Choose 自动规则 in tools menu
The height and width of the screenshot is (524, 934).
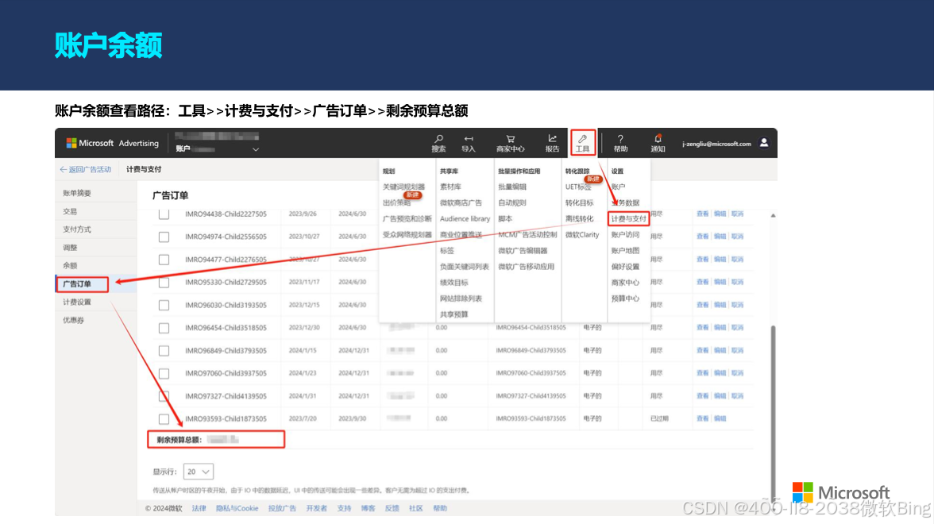point(512,203)
